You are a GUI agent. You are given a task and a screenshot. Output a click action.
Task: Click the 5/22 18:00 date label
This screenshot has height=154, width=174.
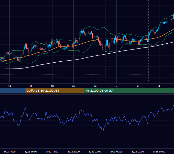(52, 151)
